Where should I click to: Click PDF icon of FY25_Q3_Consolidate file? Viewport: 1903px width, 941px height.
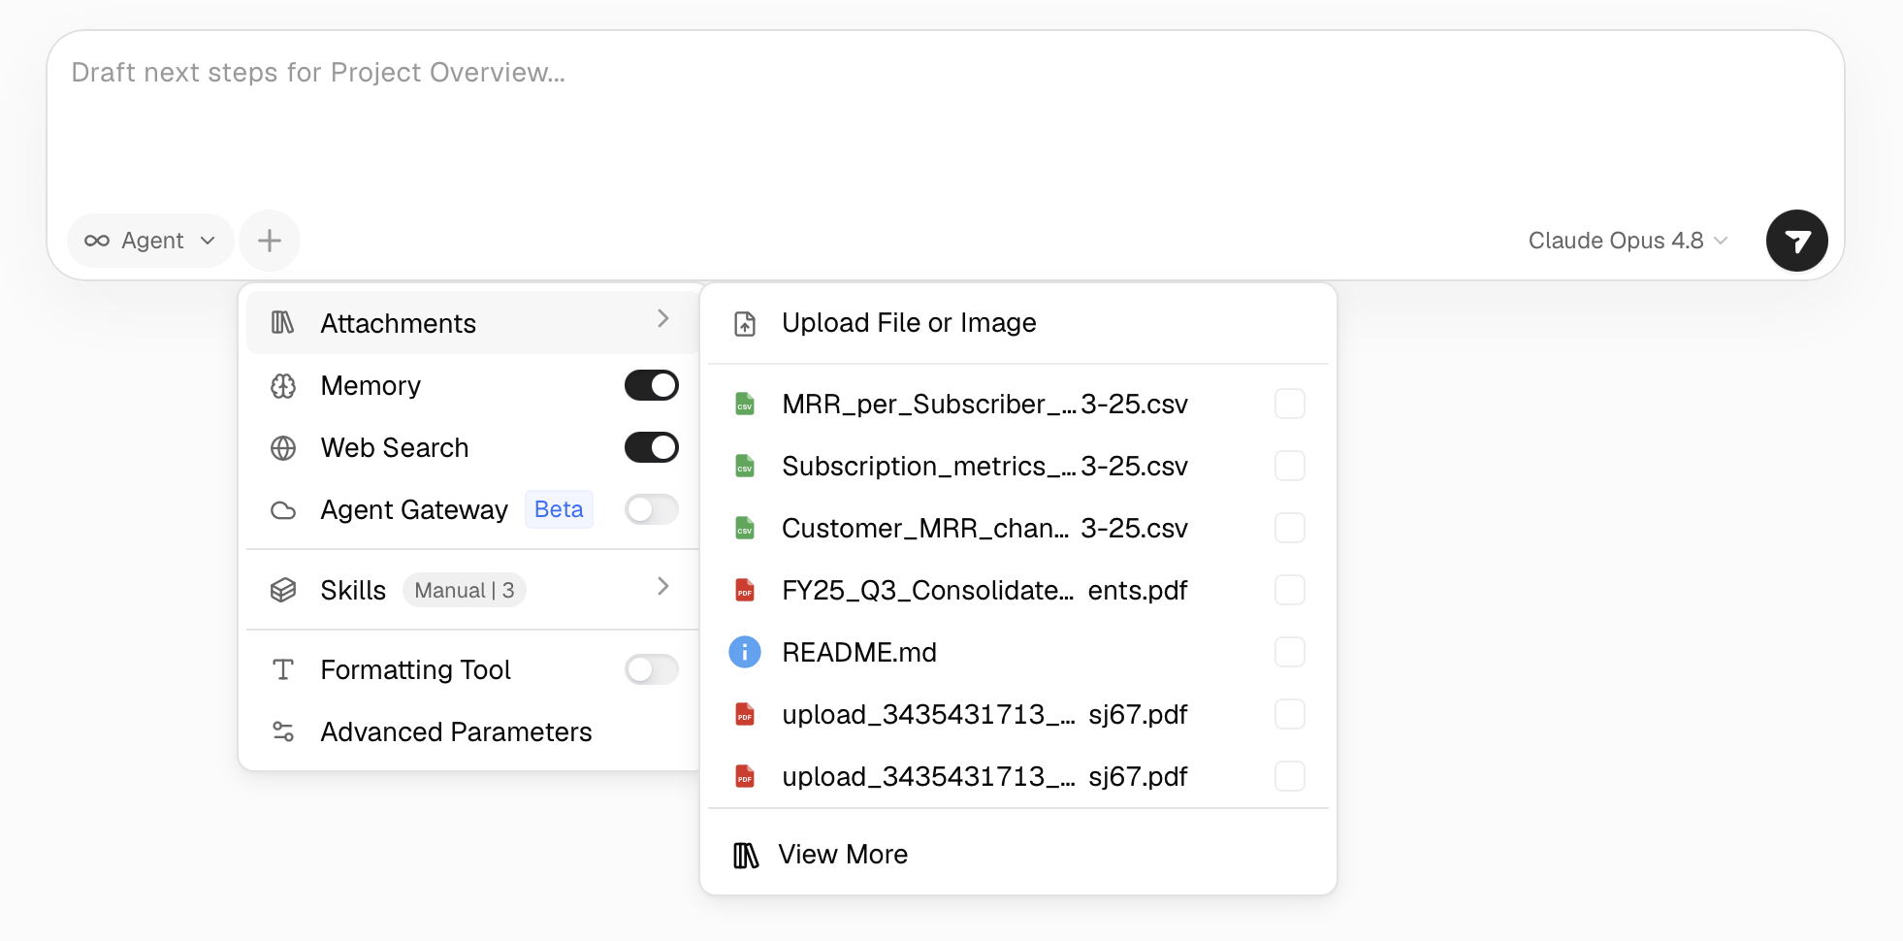pos(745,590)
